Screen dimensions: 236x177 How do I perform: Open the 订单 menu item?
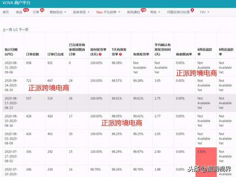coord(37,12)
